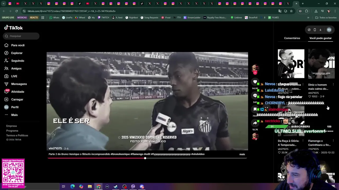The image size is (339, 190).
Task: Open the Programa footer link
Action: (x=12, y=131)
